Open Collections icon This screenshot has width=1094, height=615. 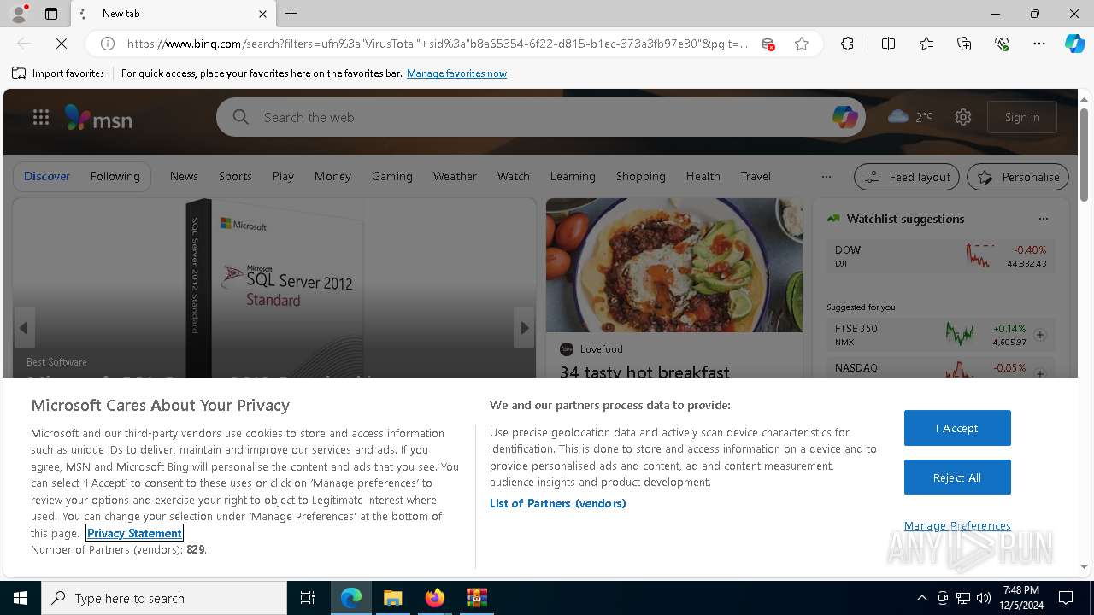pos(964,44)
